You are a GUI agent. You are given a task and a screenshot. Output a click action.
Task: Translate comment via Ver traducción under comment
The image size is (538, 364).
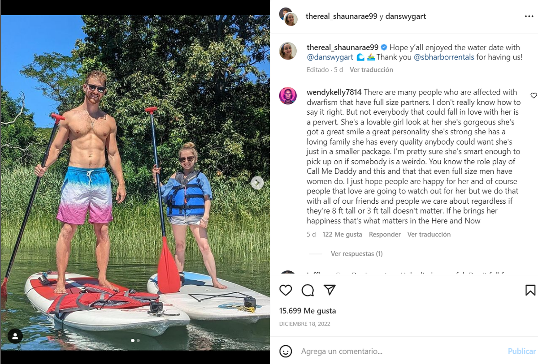(x=429, y=234)
